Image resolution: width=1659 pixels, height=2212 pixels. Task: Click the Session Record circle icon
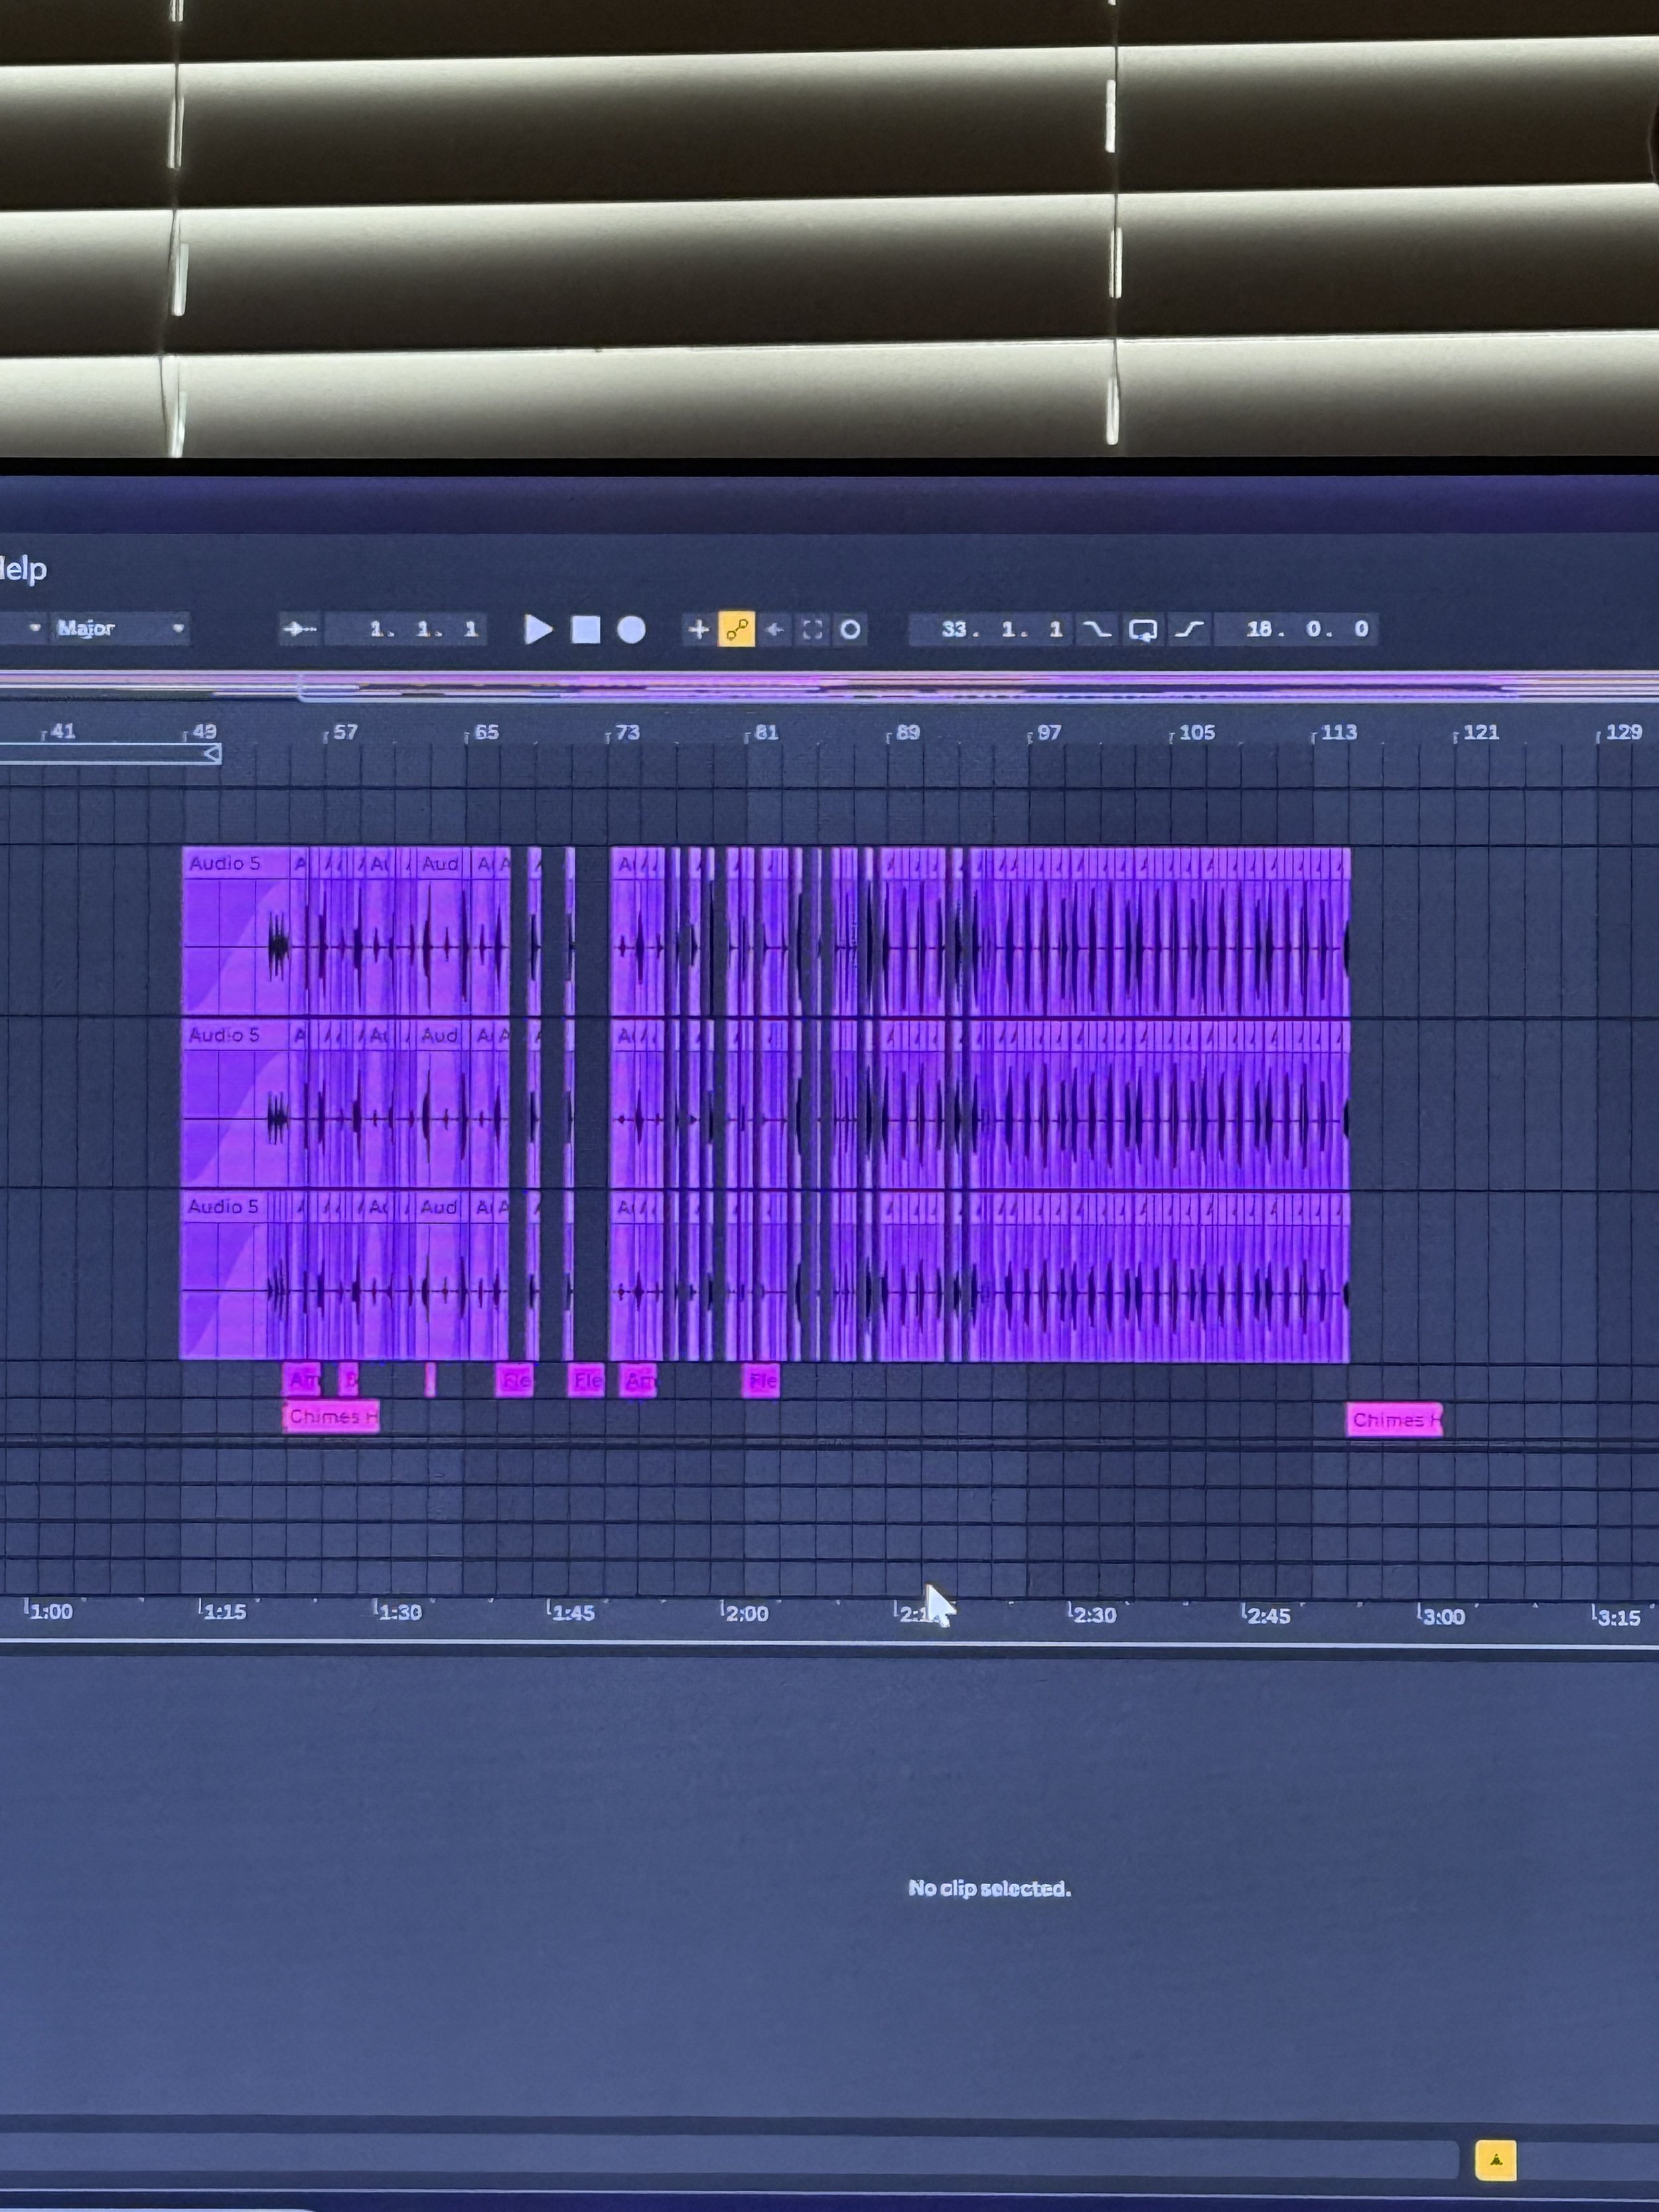(x=850, y=629)
